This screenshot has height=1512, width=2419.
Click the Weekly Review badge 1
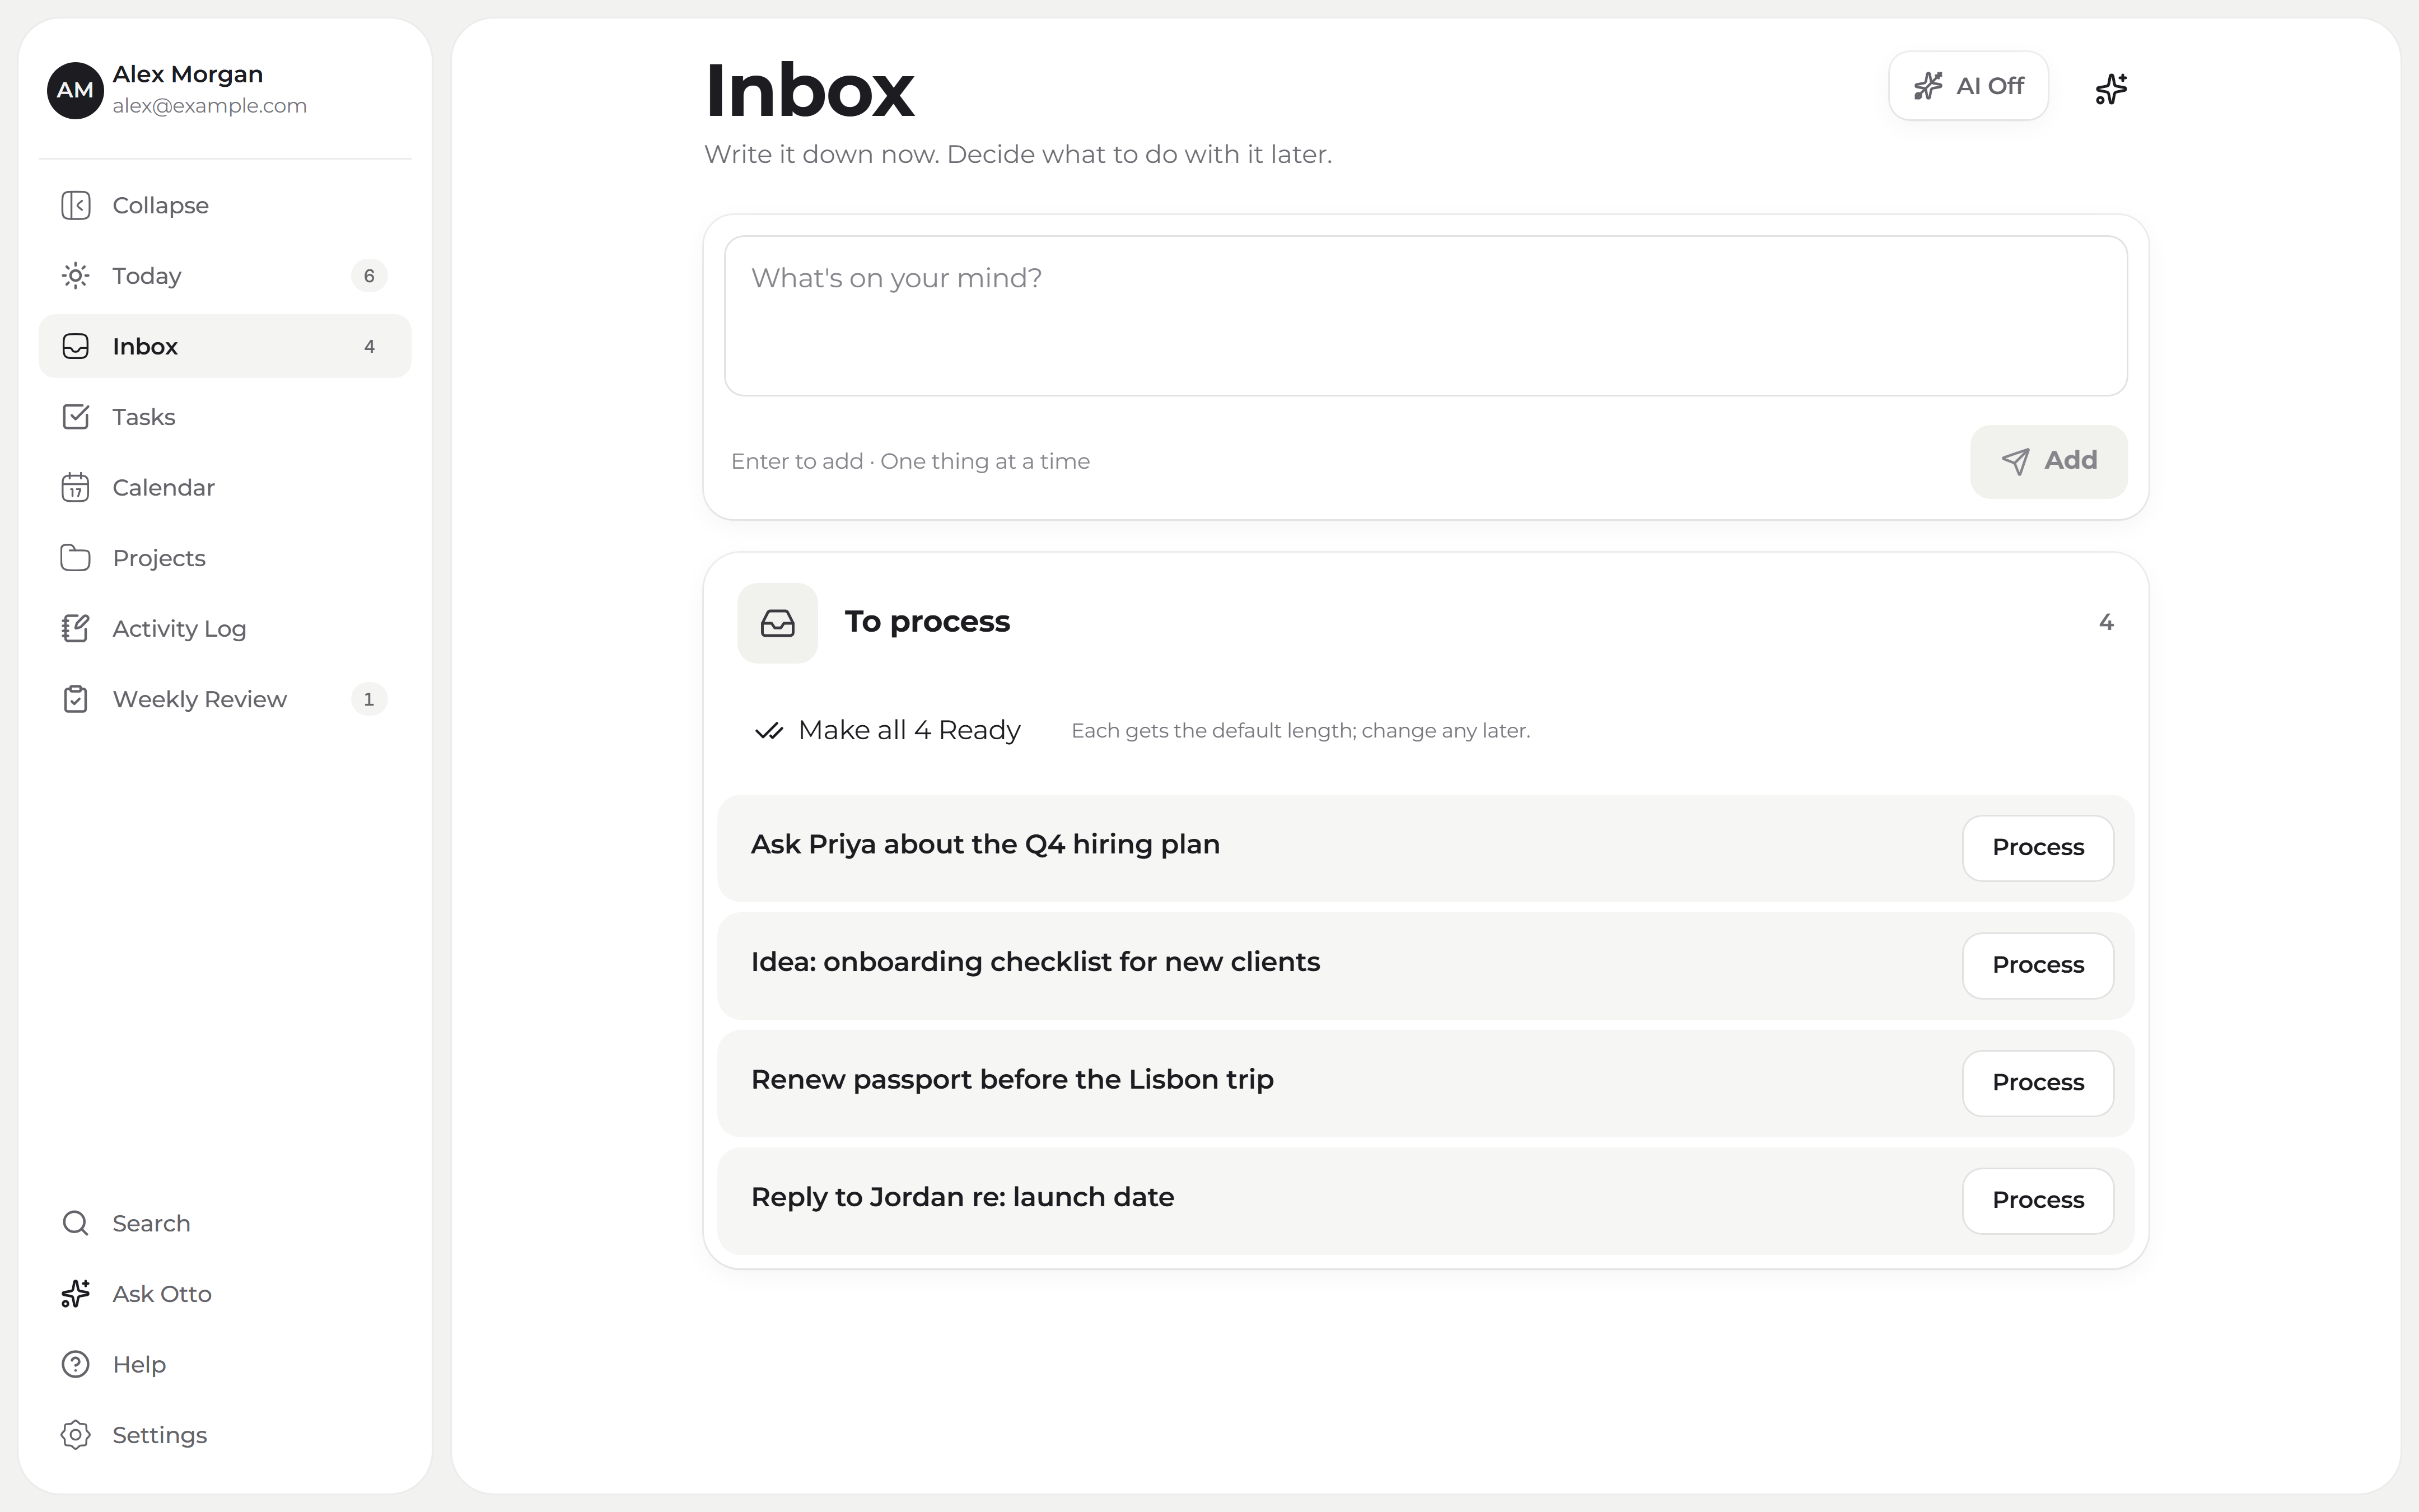[369, 699]
